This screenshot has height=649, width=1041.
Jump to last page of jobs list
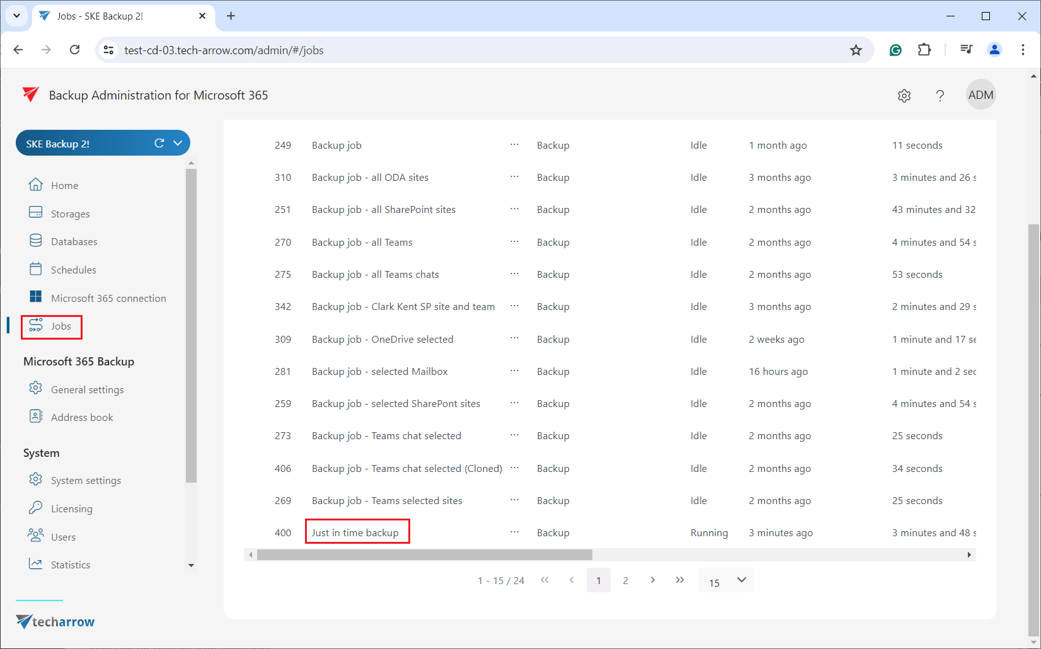click(x=679, y=580)
